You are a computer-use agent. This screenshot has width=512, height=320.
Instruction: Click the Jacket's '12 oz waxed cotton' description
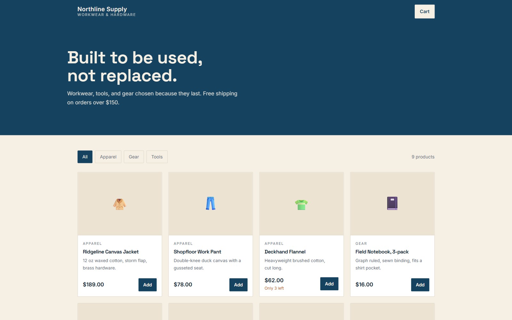pyautogui.click(x=115, y=264)
